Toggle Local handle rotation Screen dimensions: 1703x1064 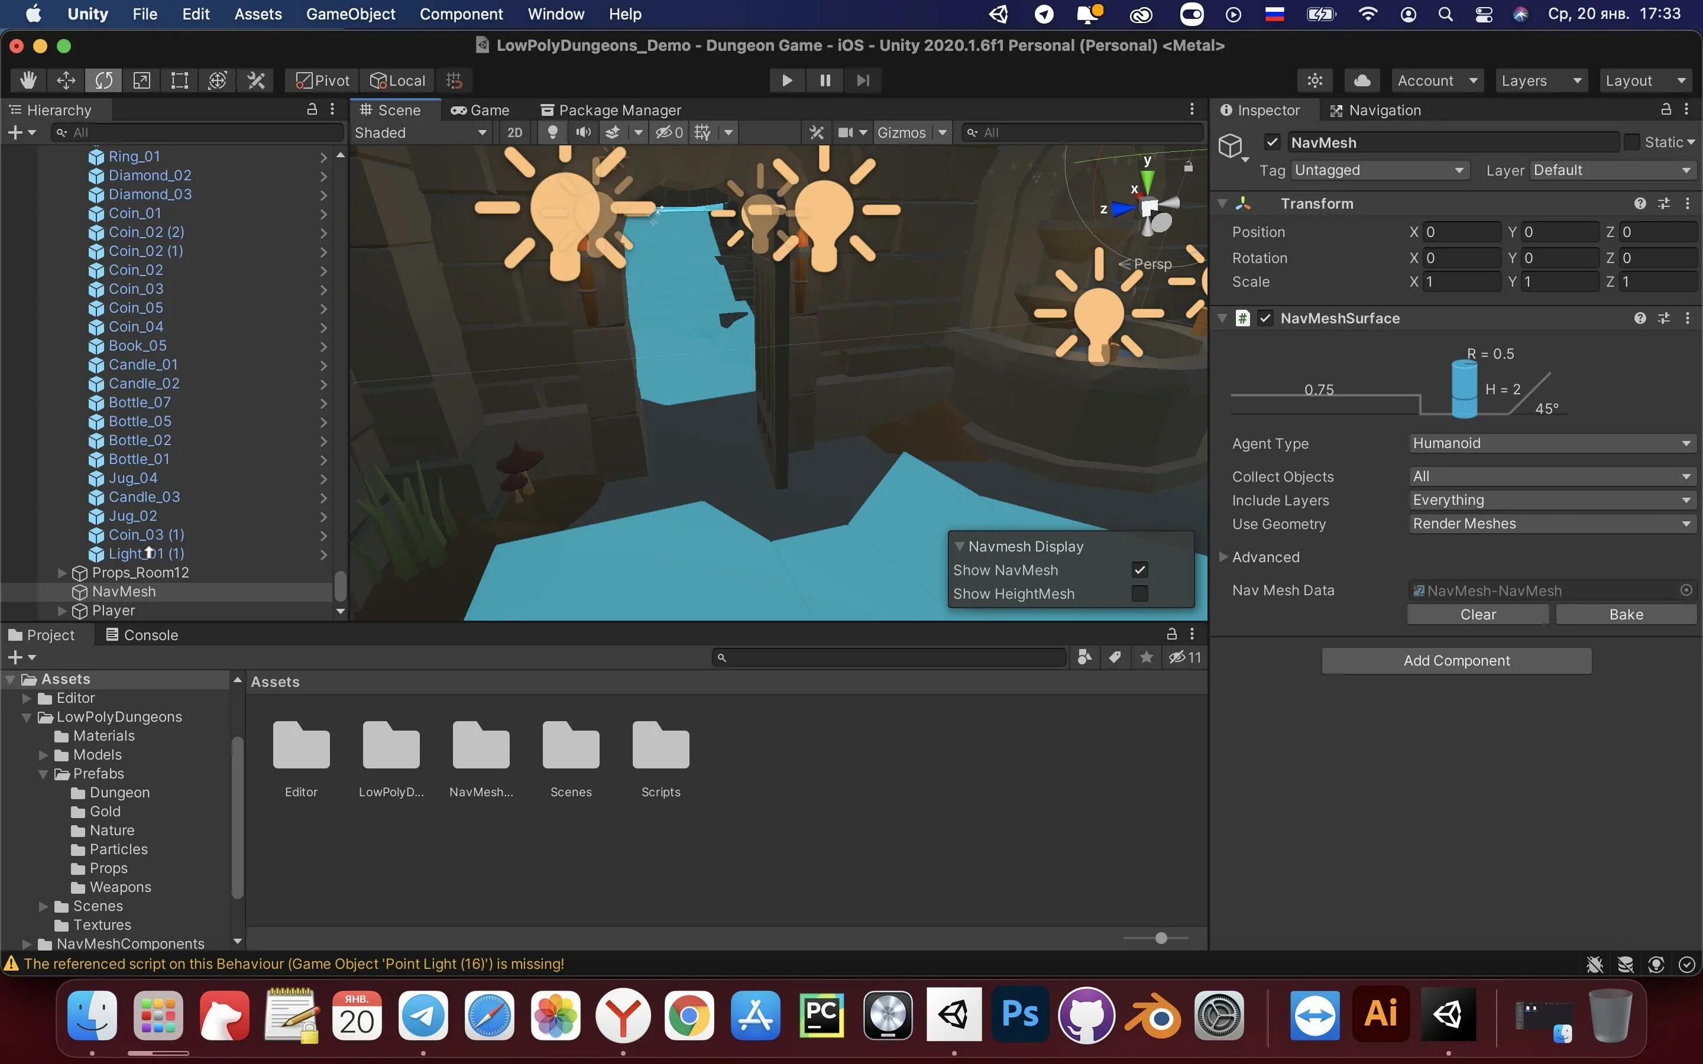click(397, 80)
